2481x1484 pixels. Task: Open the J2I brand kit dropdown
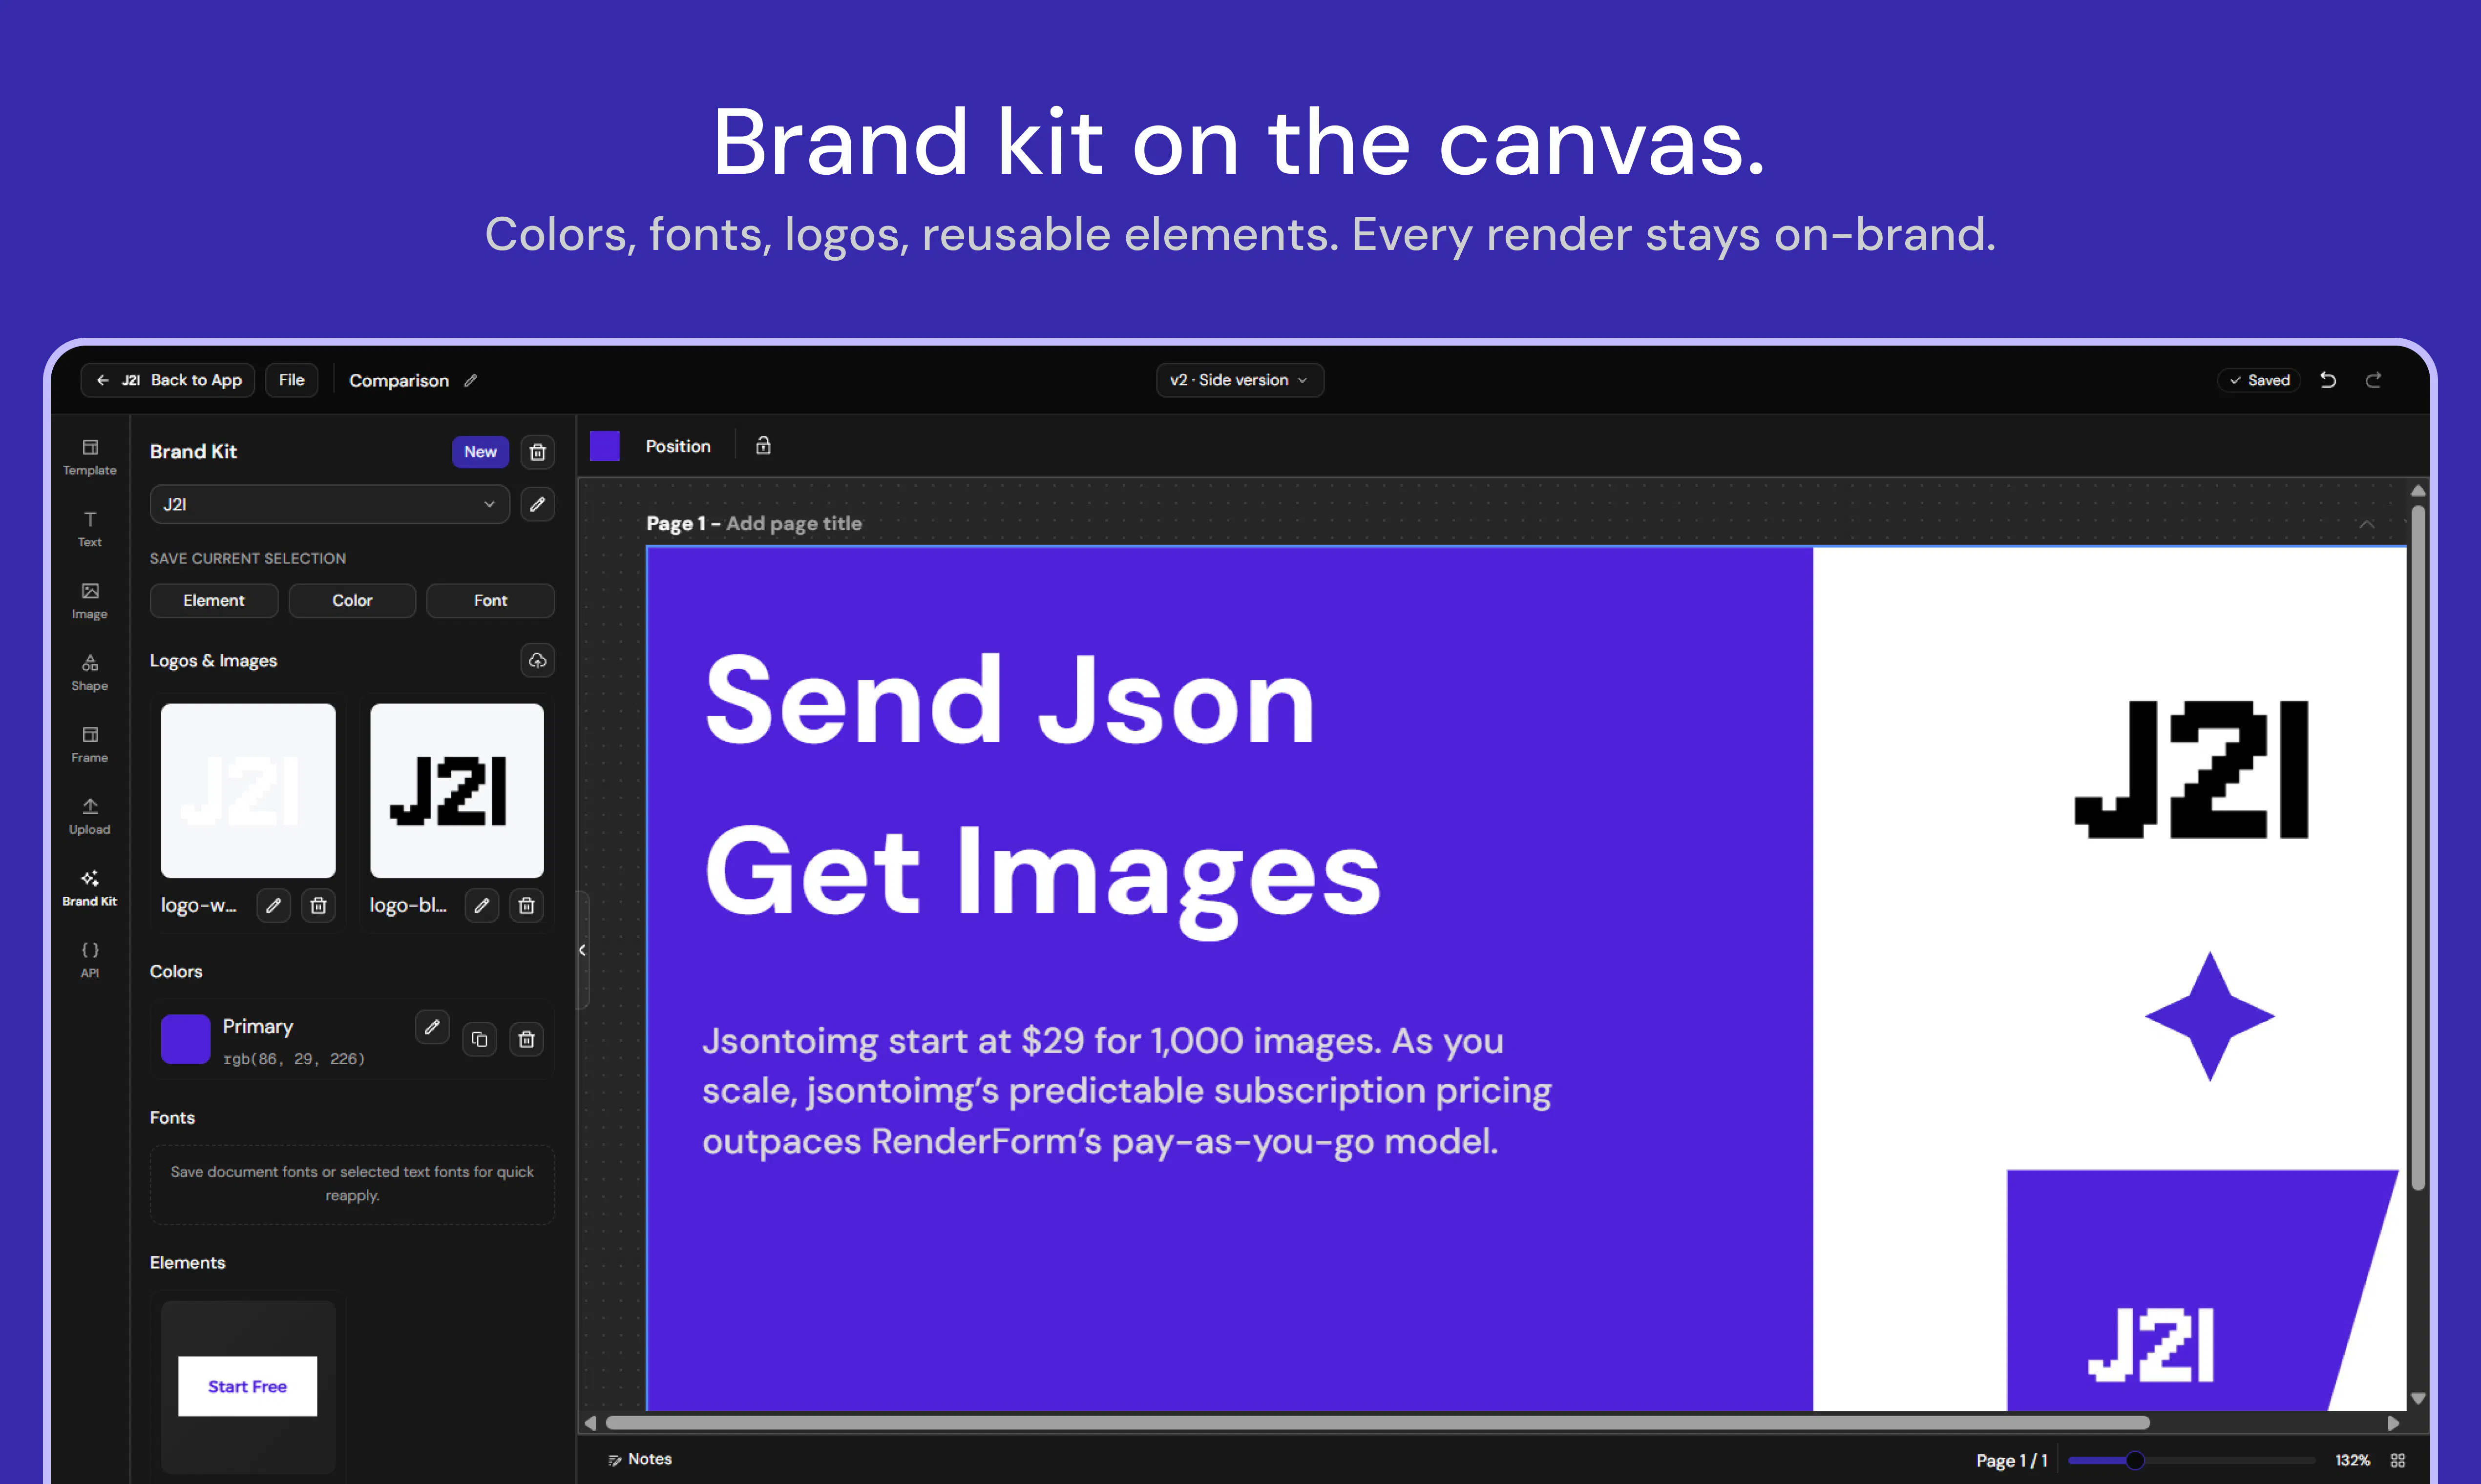click(x=329, y=504)
